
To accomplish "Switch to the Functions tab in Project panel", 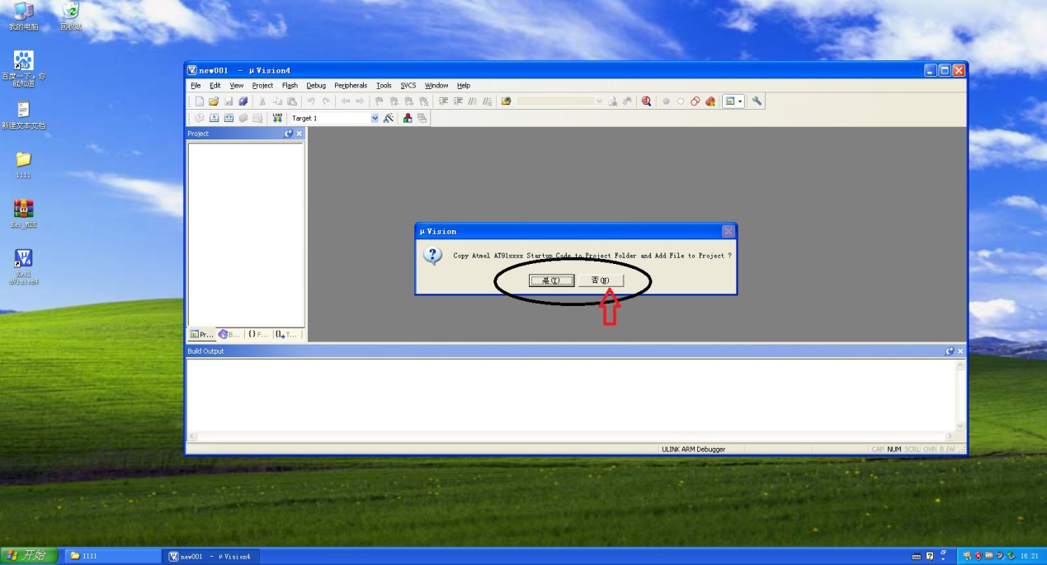I will (258, 334).
